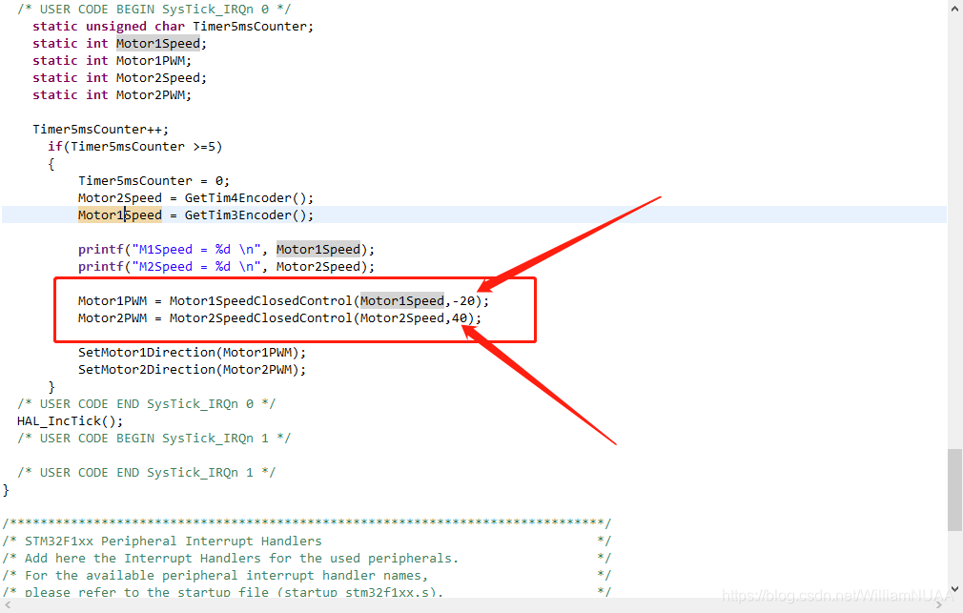The height and width of the screenshot is (613, 963).
Task: Click the 'Timer5msCounter++;' statement
Action: [101, 130]
